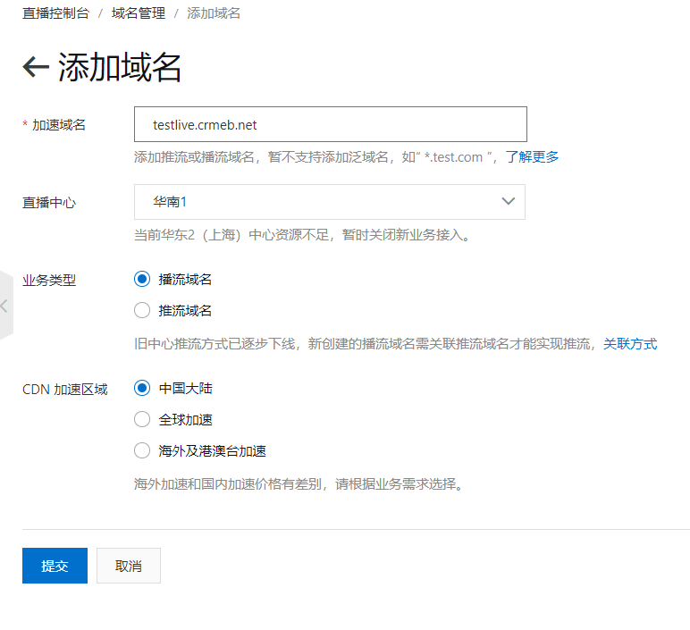Navigate to 直播控制台 breadcrumb

[56, 13]
